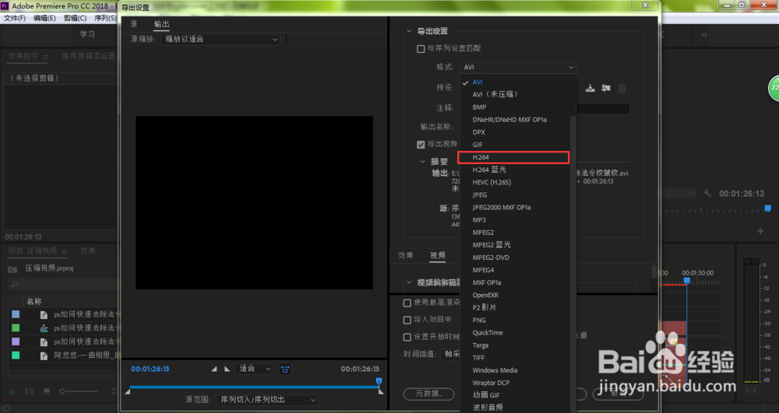
Task: Close the 导出设置 dialog
Action: (645, 5)
